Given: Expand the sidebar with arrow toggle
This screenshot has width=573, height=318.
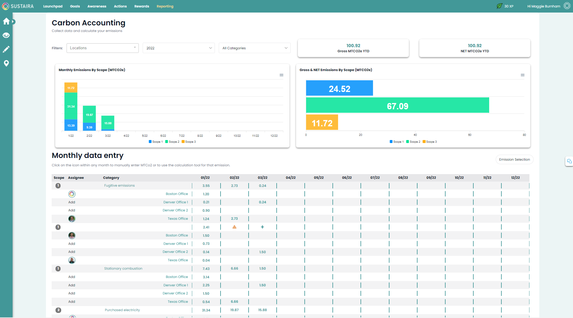Looking at the screenshot, I should 13,21.
